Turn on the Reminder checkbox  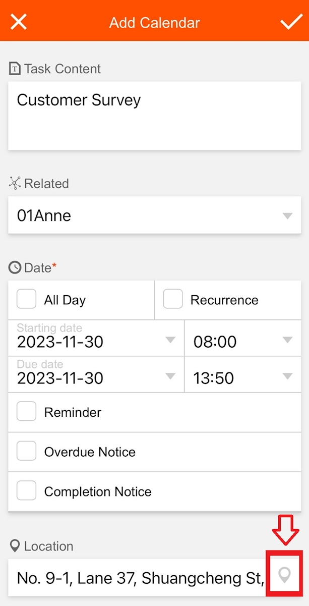coord(27,412)
